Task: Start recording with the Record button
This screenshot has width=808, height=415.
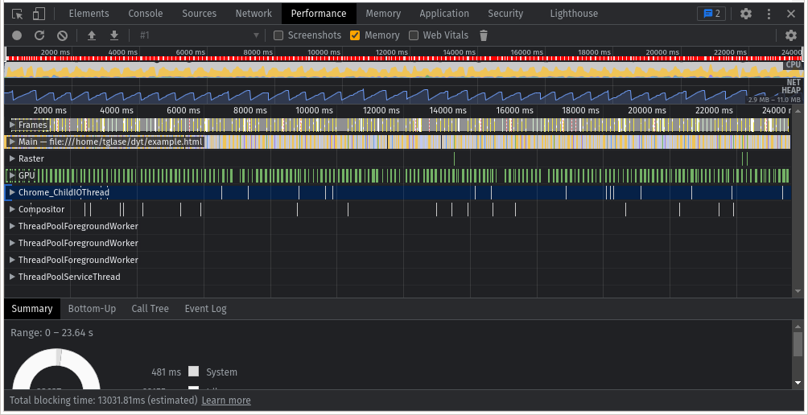Action: [17, 35]
